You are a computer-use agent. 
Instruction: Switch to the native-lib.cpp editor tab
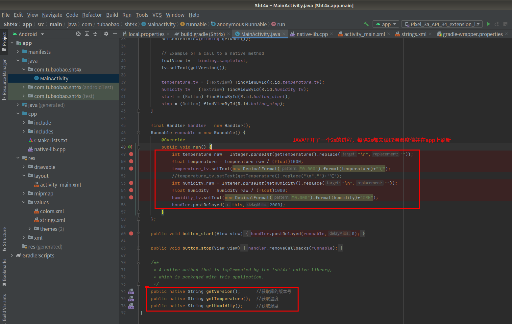click(312, 34)
